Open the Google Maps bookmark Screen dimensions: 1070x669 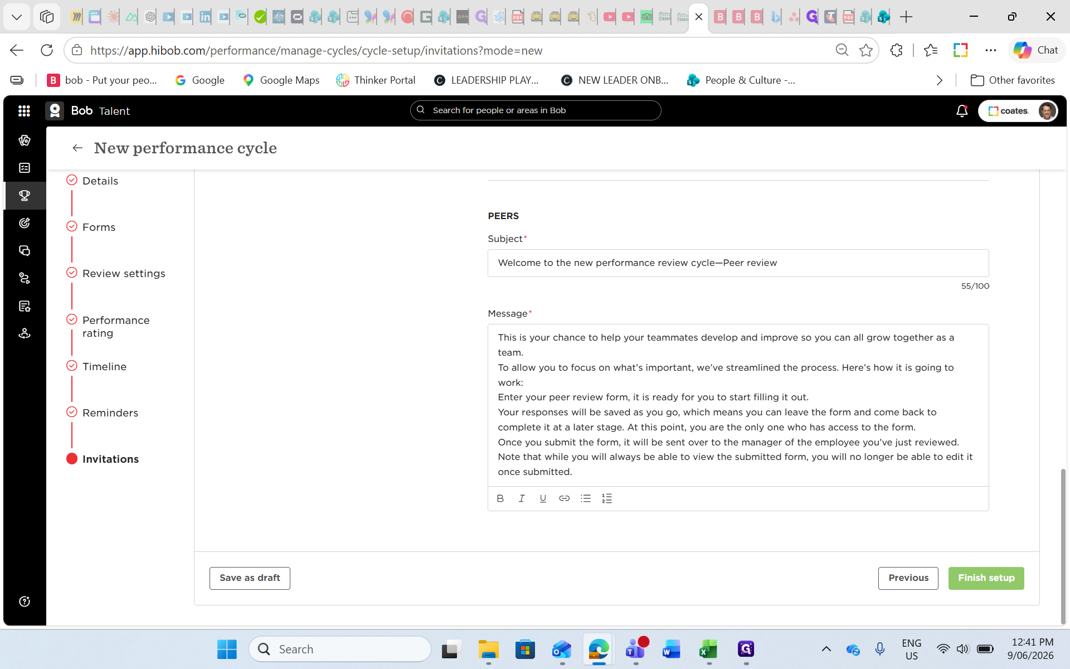coord(281,80)
